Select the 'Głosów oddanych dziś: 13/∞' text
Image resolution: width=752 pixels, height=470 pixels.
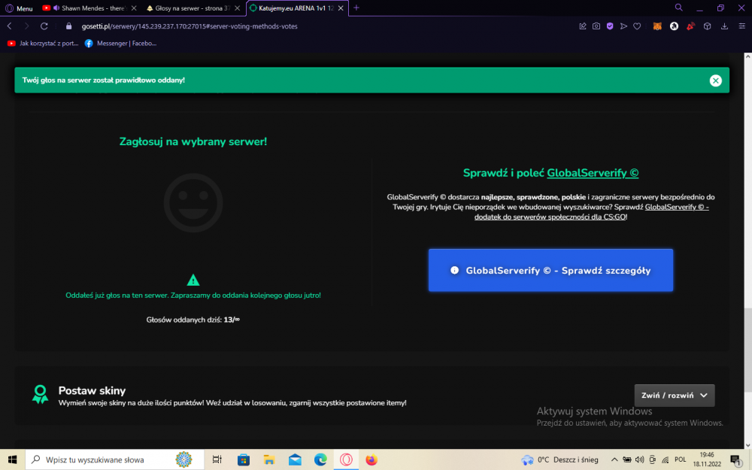coord(193,320)
